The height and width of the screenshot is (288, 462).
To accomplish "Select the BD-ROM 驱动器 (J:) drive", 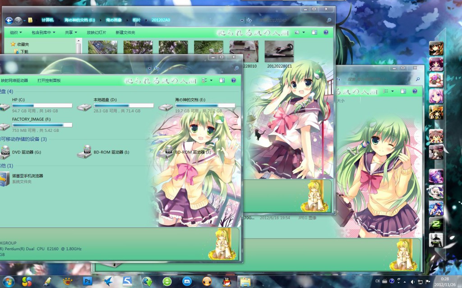I will pos(185,152).
